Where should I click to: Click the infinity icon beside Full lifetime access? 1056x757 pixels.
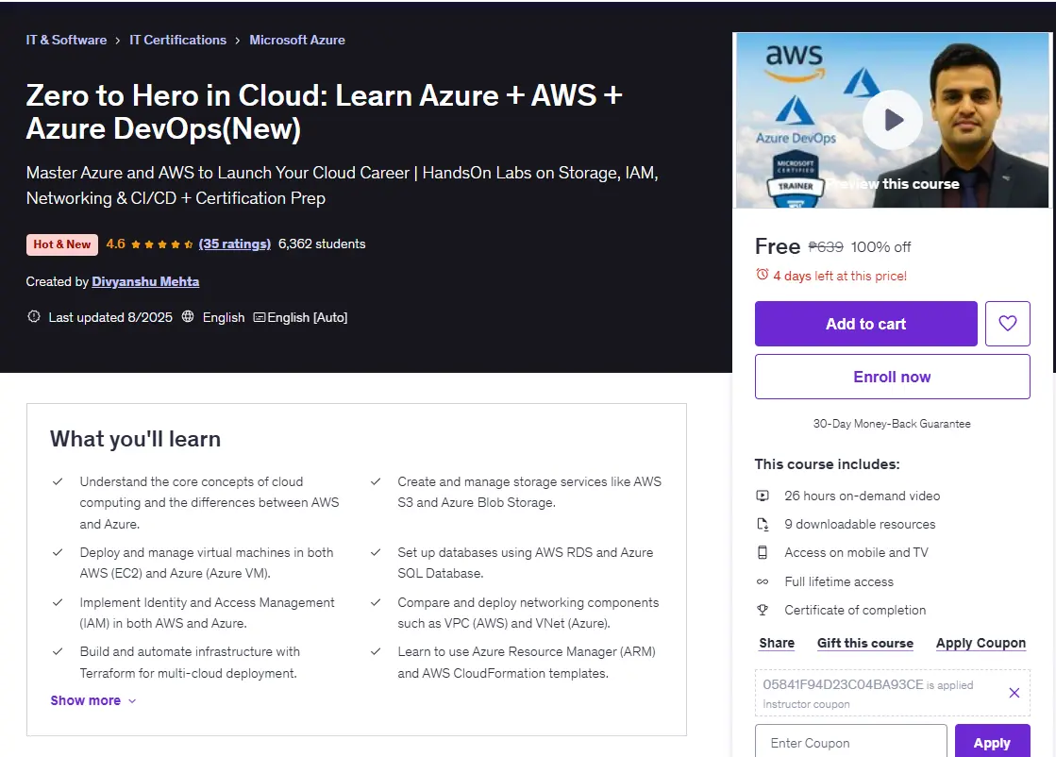click(x=763, y=581)
